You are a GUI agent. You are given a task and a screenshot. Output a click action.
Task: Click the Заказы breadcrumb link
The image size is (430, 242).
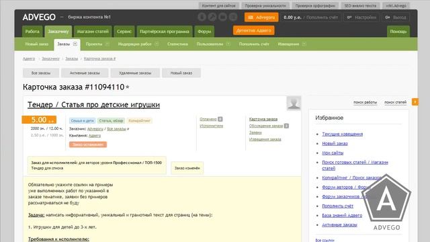(x=72, y=58)
